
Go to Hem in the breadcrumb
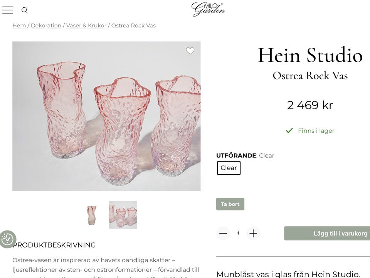click(x=19, y=25)
